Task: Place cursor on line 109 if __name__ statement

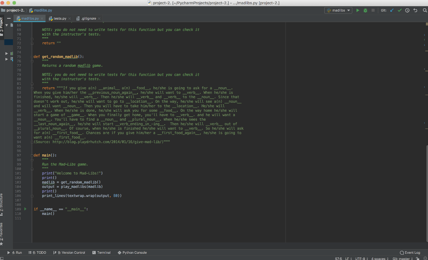Action: coord(61,209)
